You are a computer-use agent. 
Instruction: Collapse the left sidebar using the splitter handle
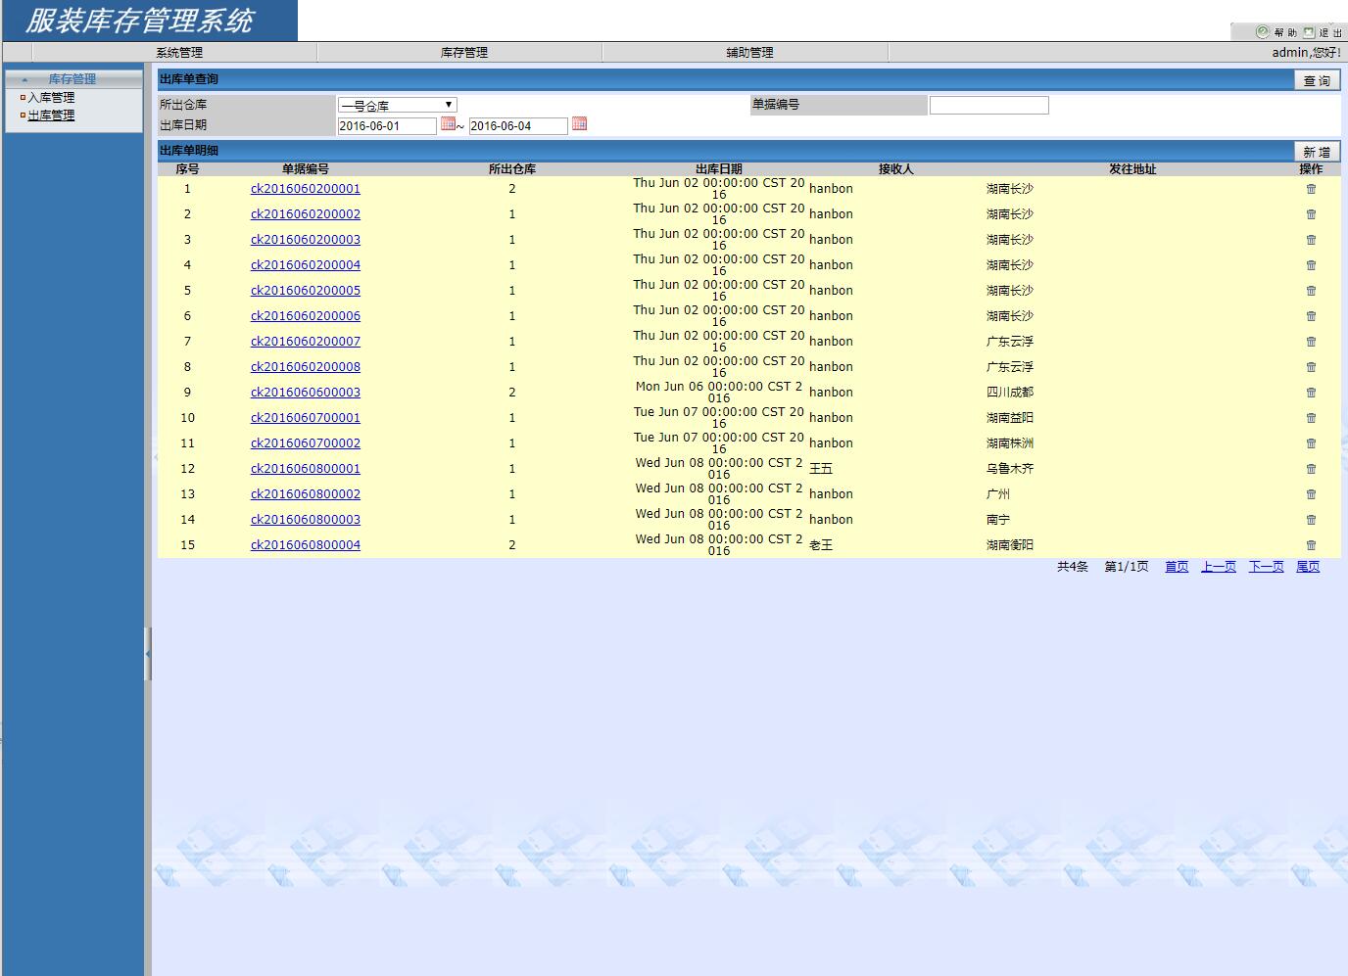[x=148, y=653]
